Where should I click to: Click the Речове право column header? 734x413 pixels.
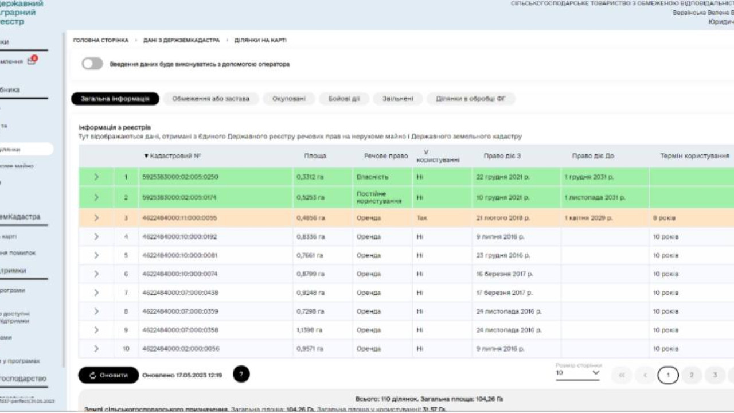point(386,156)
